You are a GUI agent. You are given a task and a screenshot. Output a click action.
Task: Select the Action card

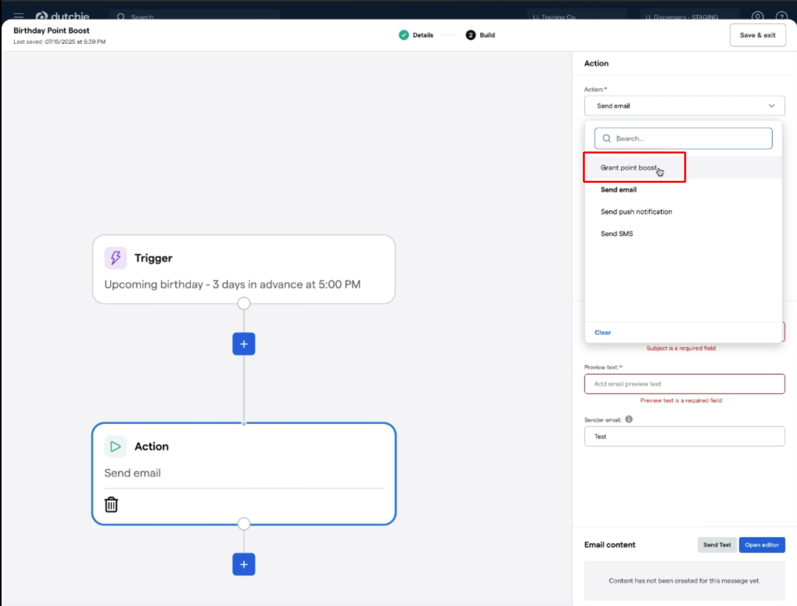244,474
